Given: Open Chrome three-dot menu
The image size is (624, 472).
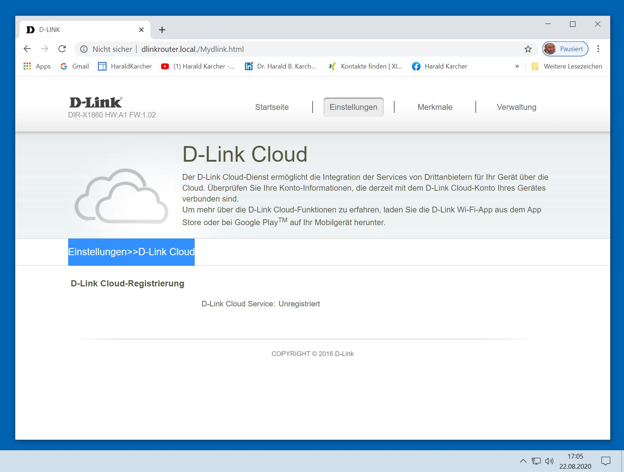Looking at the screenshot, I should [598, 49].
